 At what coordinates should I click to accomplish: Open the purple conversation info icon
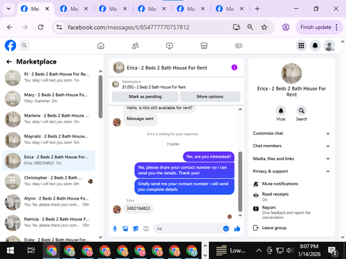[x=235, y=68]
